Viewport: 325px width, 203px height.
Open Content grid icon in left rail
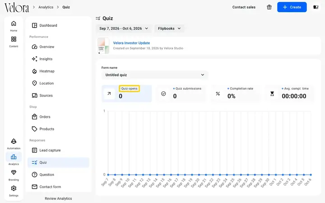(14, 39)
